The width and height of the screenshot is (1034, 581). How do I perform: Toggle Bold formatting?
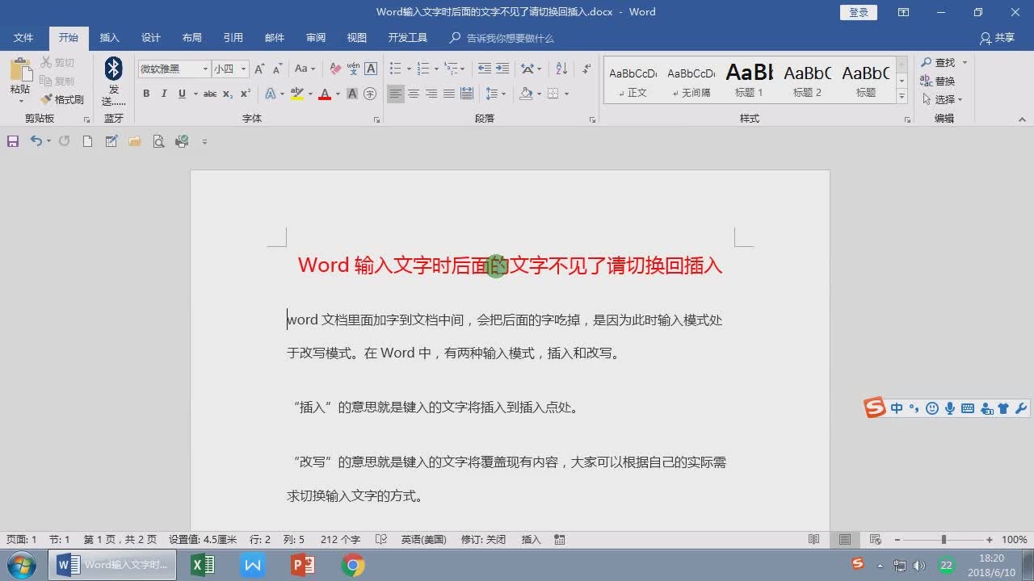click(x=146, y=94)
